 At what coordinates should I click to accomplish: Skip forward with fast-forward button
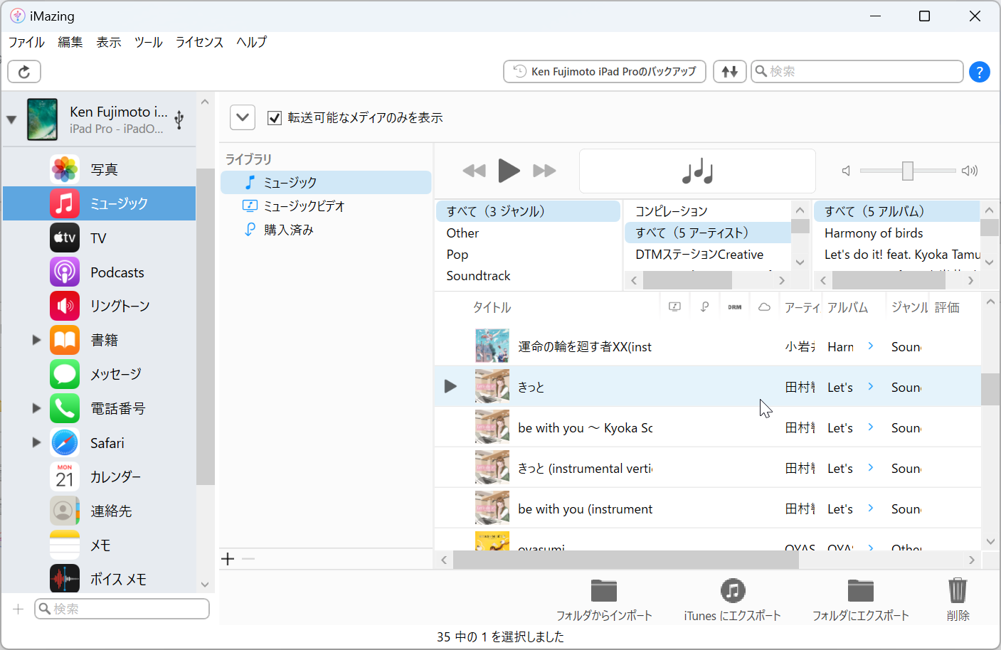pyautogui.click(x=544, y=171)
